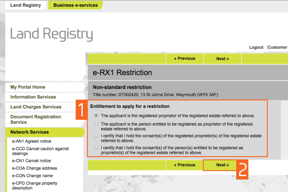Open the Business e-services tab

pyautogui.click(x=75, y=5)
